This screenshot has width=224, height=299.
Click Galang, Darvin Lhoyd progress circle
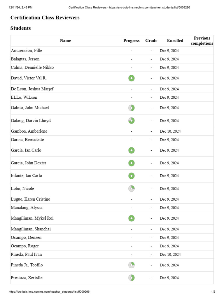pos(132,121)
